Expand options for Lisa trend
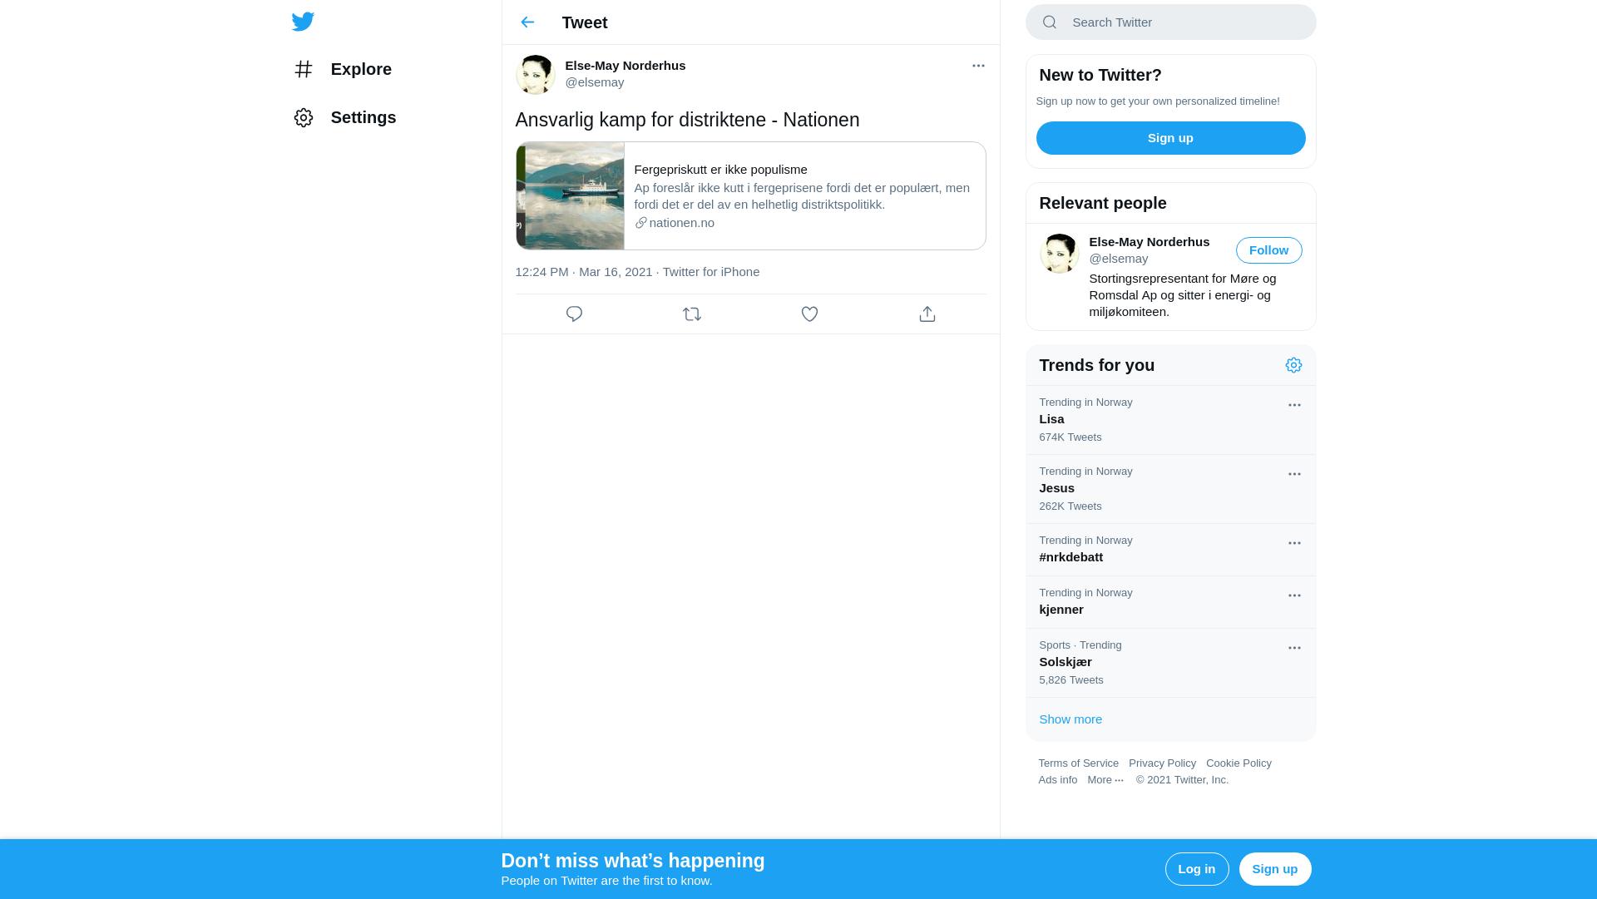The width and height of the screenshot is (1597, 899). click(x=1294, y=405)
